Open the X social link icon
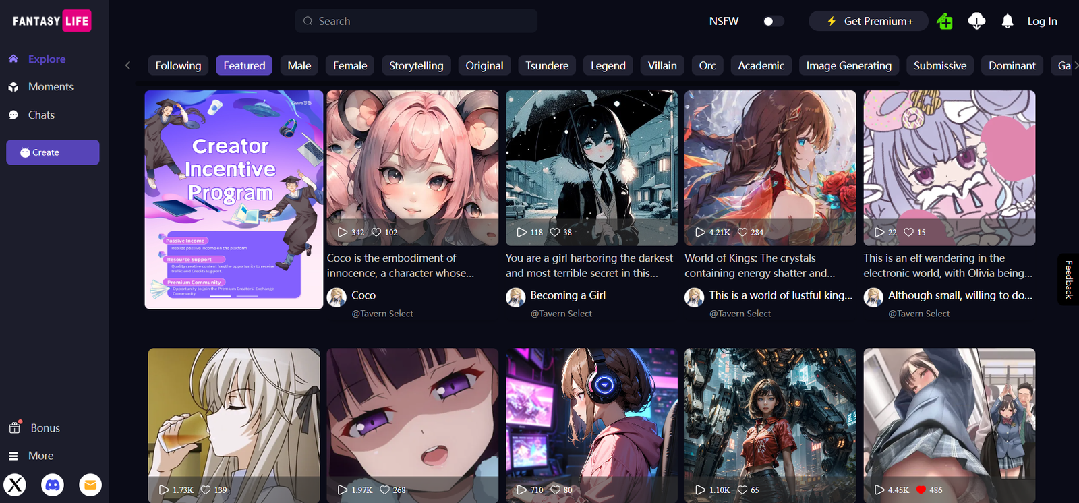 (x=15, y=485)
